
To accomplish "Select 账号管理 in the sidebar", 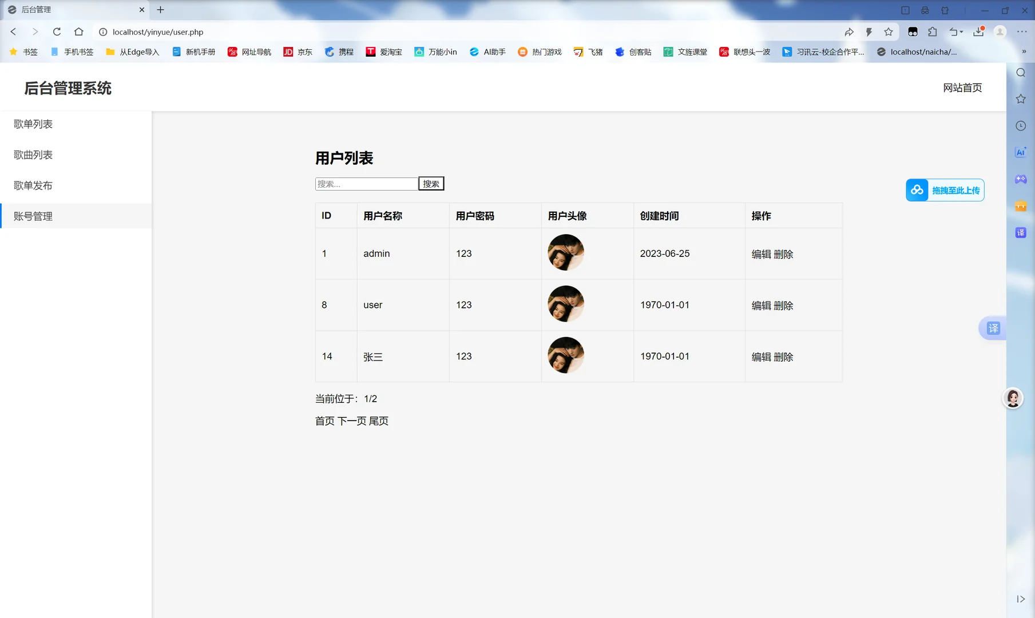I will 31,216.
